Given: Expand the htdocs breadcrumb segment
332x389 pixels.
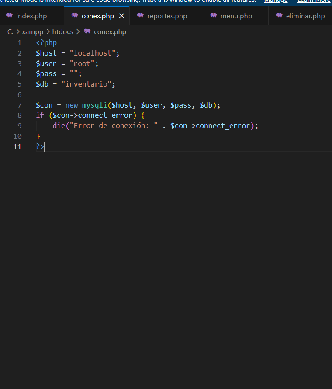Looking at the screenshot, I should coord(62,32).
